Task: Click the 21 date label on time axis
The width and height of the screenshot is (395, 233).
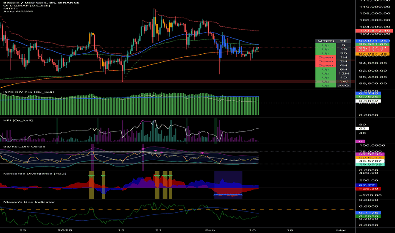Action: coord(159,230)
